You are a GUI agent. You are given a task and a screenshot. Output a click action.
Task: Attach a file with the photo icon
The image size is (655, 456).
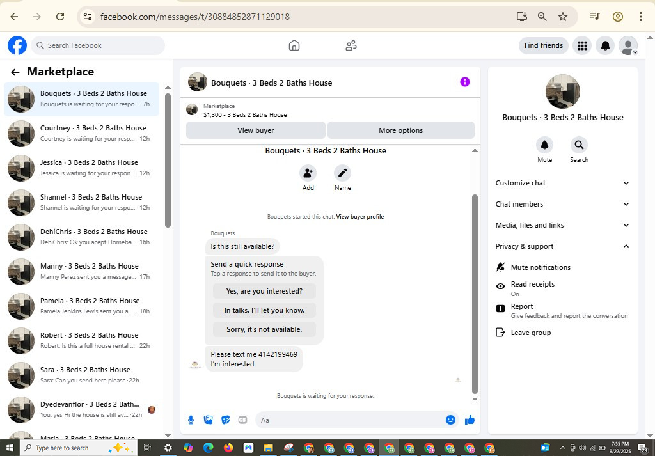click(208, 420)
